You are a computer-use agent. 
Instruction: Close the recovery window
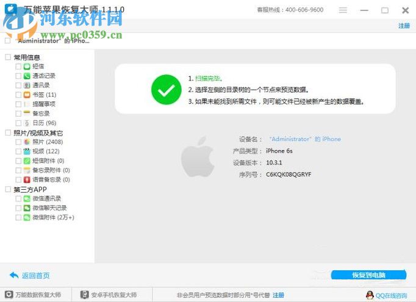pos(405,10)
